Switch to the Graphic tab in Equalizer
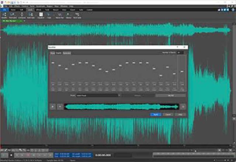236x162 pixels. coord(58,53)
